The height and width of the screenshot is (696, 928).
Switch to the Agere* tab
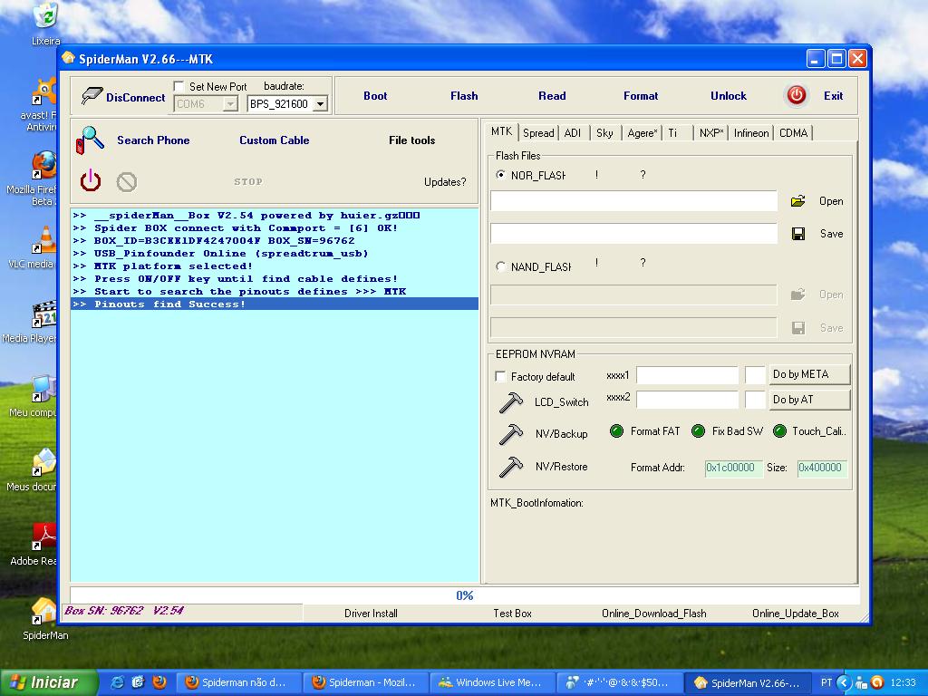[643, 133]
